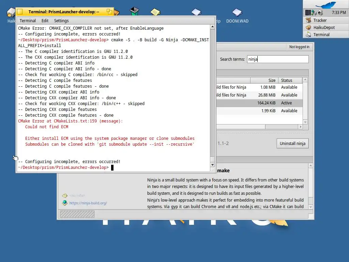This screenshot has width=349, height=262.
Task: Select the zip file desktop icon
Action: click(x=196, y=12)
